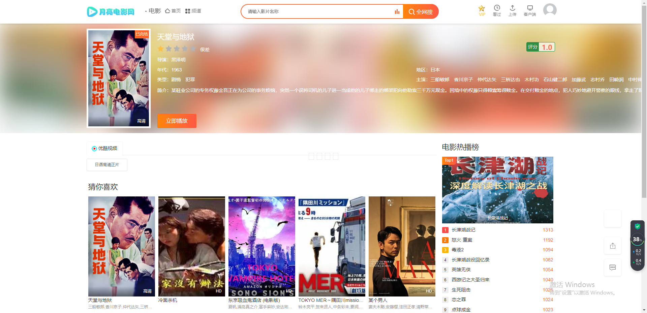This screenshot has width=647, height=313.
Task: Open the 某个男人 movie poster
Action: (x=402, y=246)
